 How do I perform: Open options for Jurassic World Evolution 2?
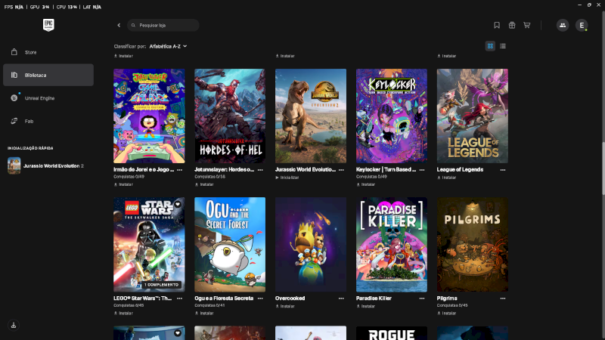click(x=341, y=169)
